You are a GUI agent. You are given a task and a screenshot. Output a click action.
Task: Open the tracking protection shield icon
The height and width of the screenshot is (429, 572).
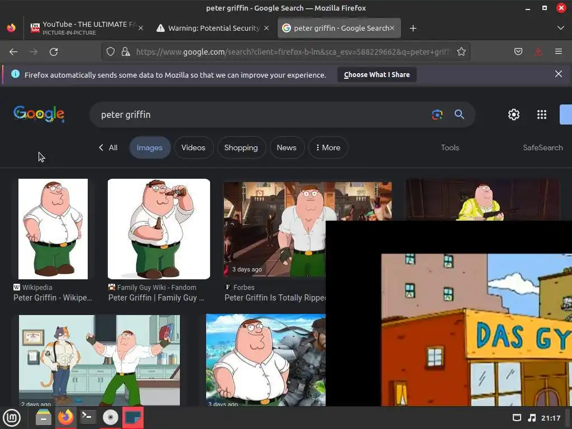111,52
